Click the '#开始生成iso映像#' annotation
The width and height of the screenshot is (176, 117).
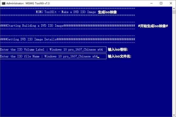coord(153,26)
